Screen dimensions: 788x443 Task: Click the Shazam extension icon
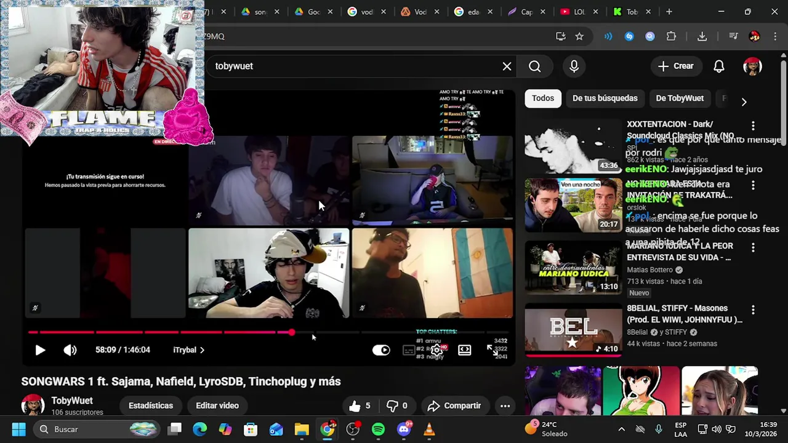point(629,36)
